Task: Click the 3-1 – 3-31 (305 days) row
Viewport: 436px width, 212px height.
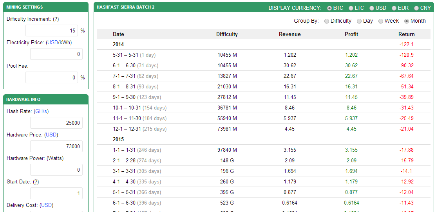Action: click(x=264, y=171)
